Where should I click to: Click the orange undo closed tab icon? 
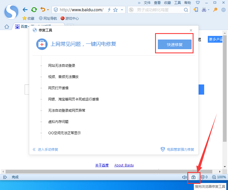[43, 10]
